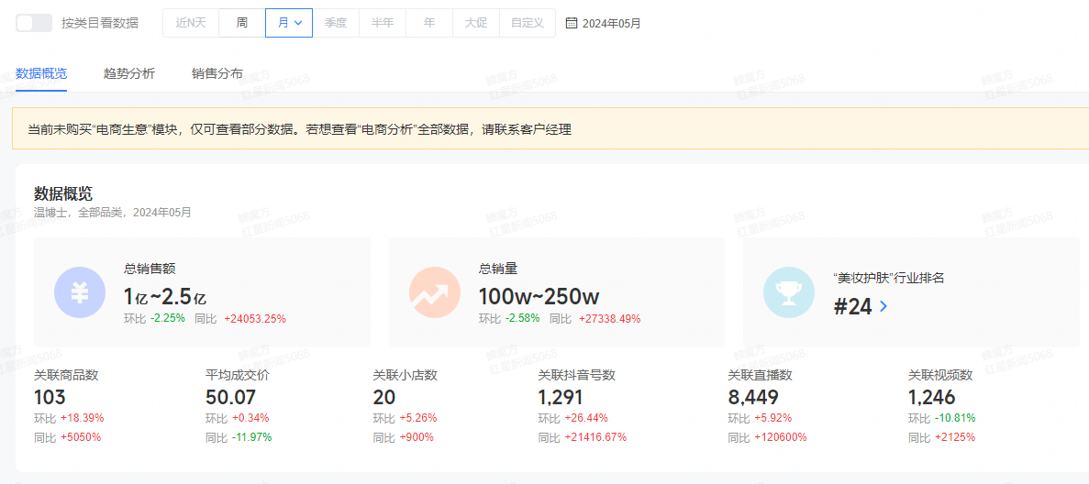The height and width of the screenshot is (484, 1089).
Task: Select the 数据概览 tab
Action: click(x=41, y=73)
